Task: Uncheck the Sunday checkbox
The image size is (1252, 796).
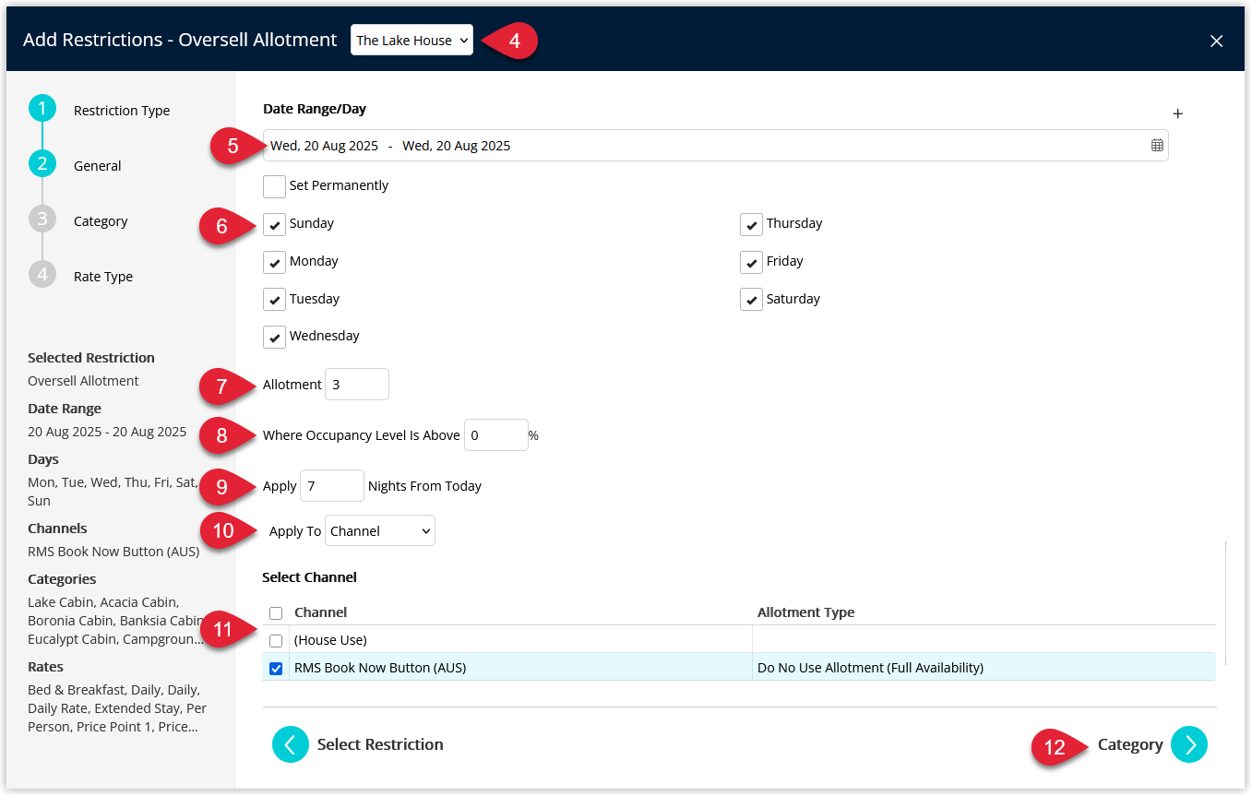Action: 274,224
